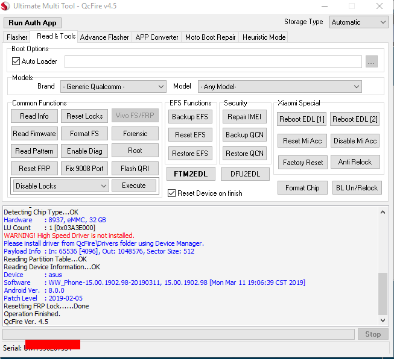Screen dimensions: 394x359
Task: Click the DFU2EDL button
Action: [x=245, y=174]
